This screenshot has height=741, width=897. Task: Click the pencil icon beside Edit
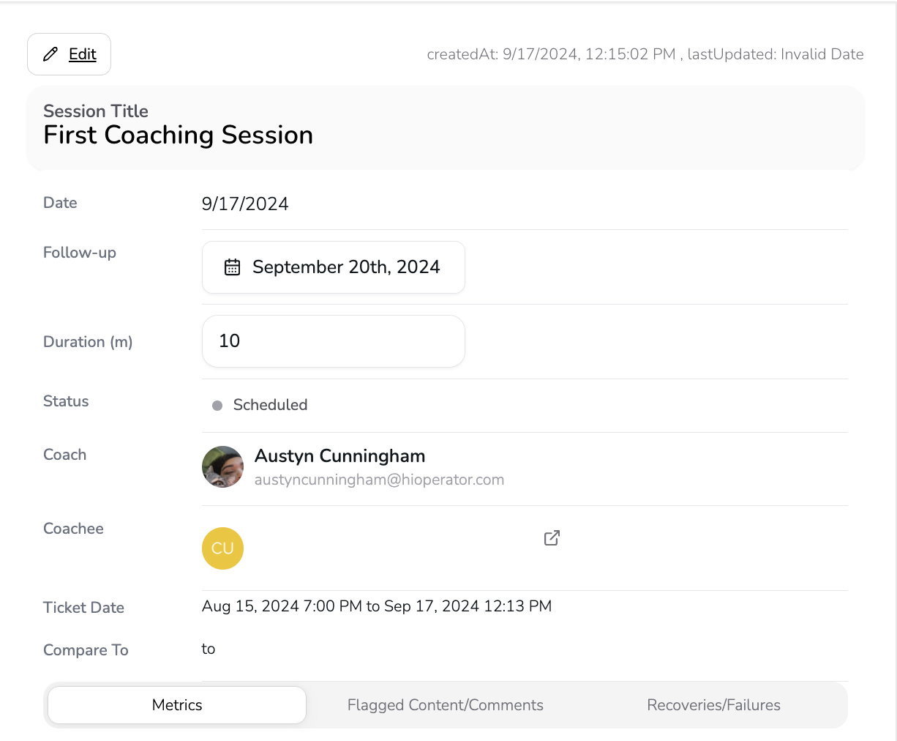tap(50, 54)
